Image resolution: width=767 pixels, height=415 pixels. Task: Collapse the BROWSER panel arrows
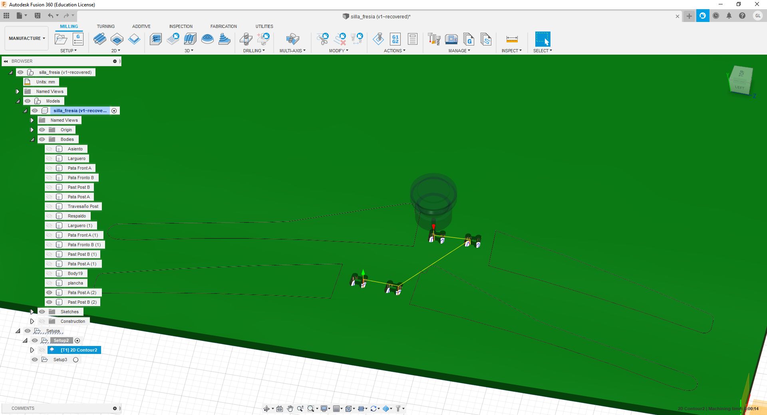(6, 61)
